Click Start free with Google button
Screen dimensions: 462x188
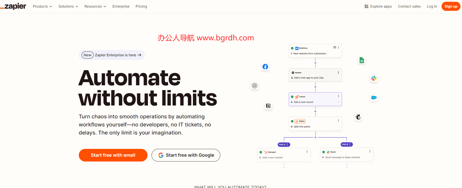186,155
